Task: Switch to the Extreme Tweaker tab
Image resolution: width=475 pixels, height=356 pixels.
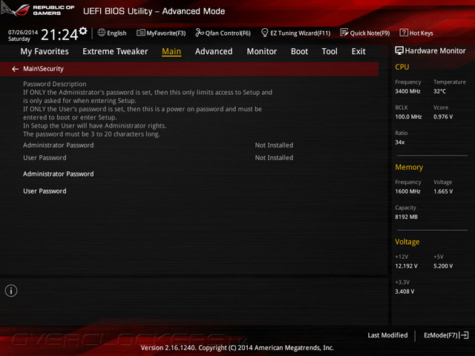Action: (115, 51)
